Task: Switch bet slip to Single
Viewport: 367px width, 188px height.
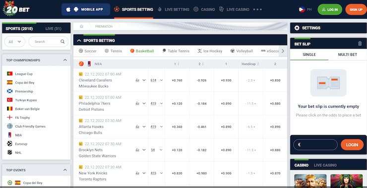Action: 309,54
